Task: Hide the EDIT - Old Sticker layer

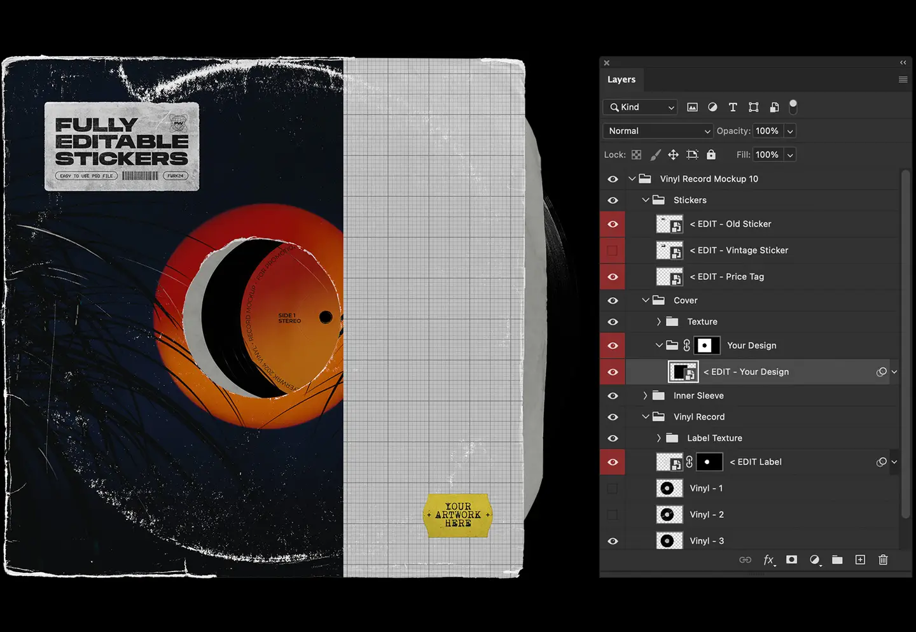Action: click(612, 224)
